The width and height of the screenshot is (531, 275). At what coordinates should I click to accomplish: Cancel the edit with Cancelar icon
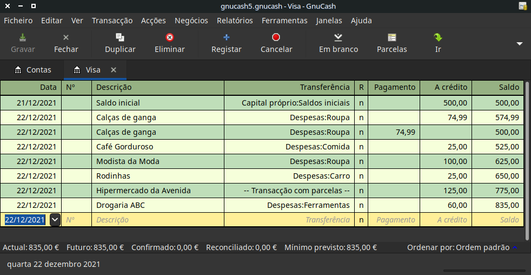[x=276, y=38]
